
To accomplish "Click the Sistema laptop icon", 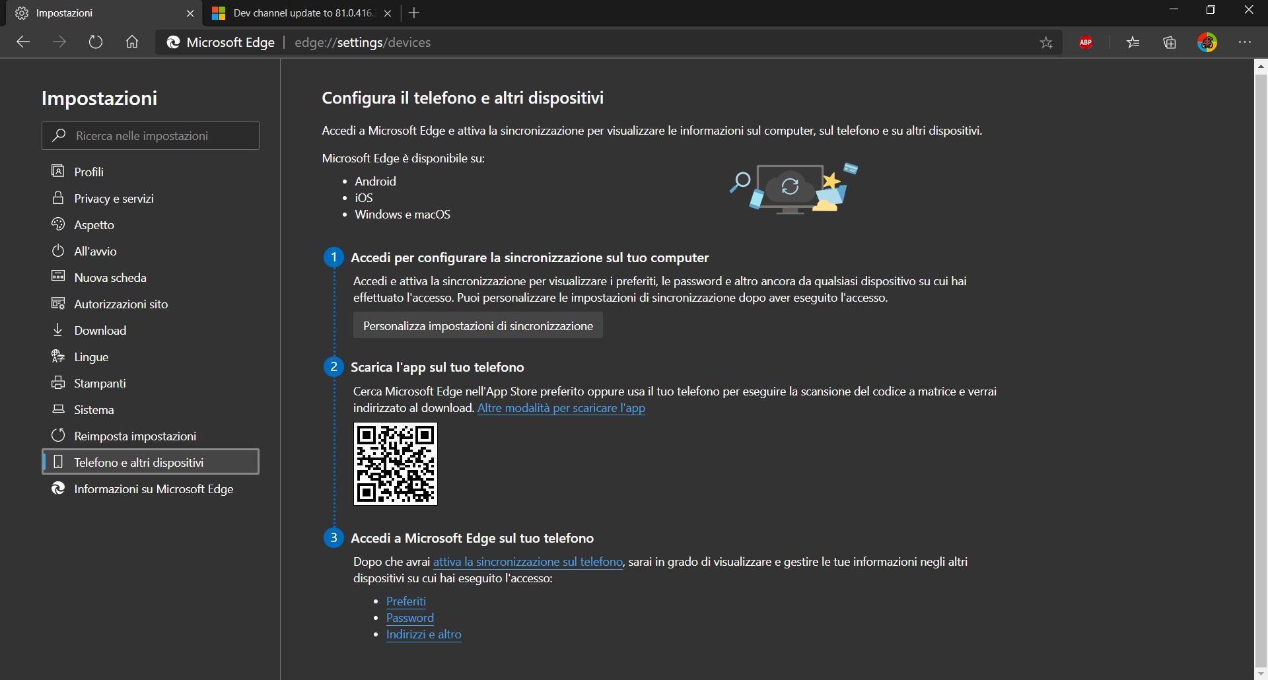I will coord(58,409).
